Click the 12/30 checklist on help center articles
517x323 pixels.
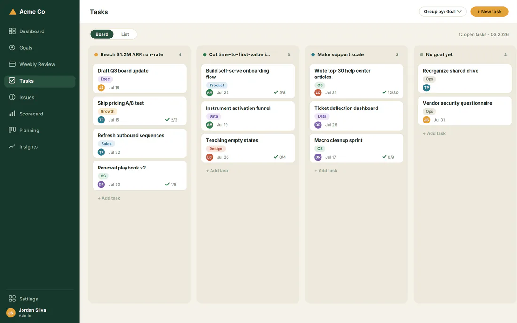[390, 92]
